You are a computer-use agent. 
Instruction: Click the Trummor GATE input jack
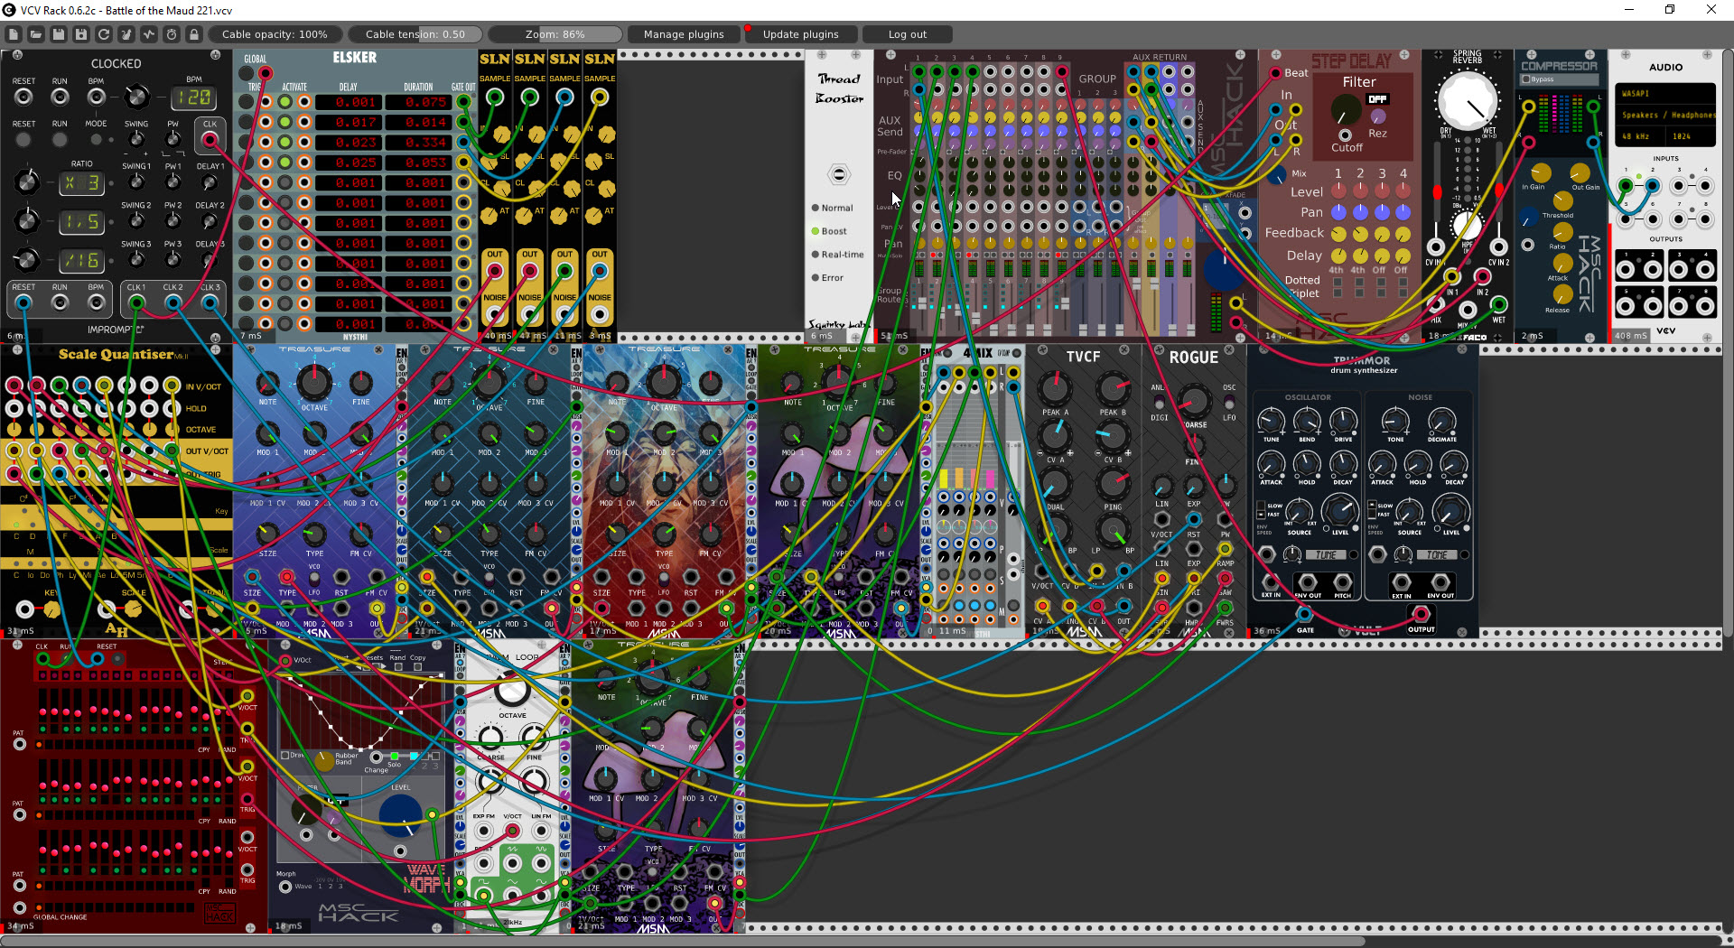pyautogui.click(x=1305, y=614)
